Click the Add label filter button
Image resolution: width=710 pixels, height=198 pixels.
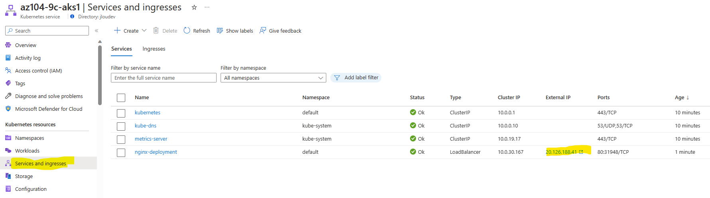356,78
